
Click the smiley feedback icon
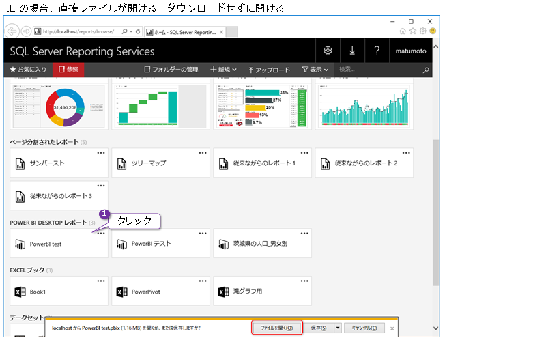pyautogui.click(x=433, y=31)
